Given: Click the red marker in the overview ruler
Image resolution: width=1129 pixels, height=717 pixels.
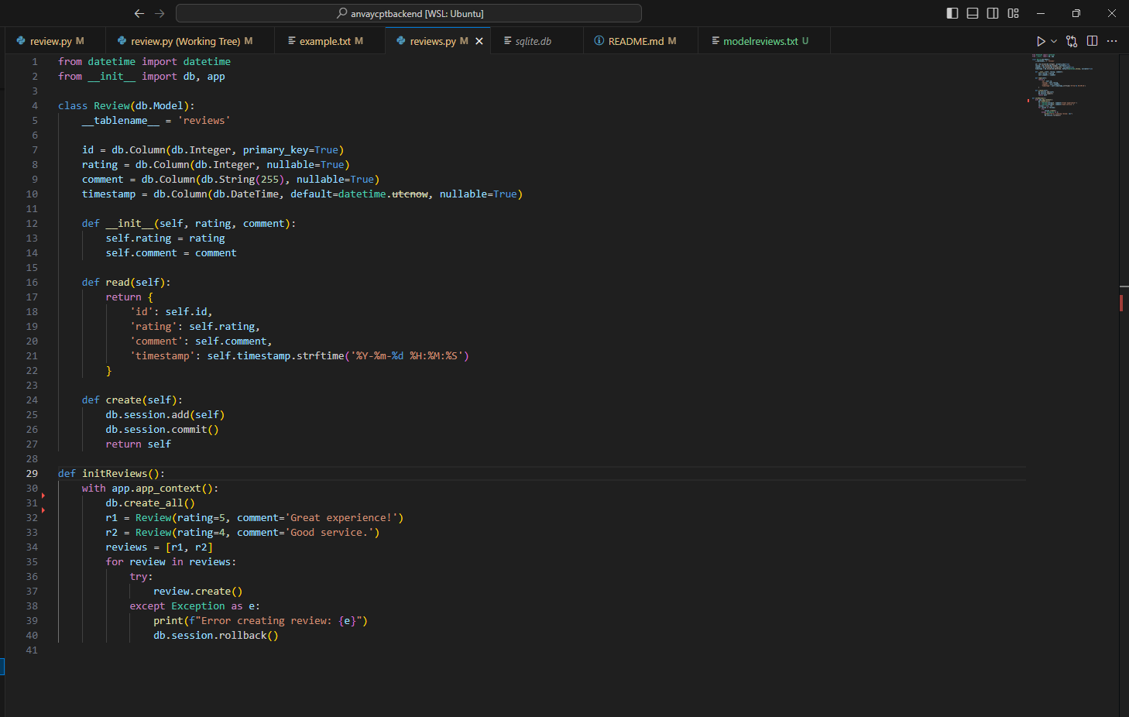Looking at the screenshot, I should (1121, 302).
